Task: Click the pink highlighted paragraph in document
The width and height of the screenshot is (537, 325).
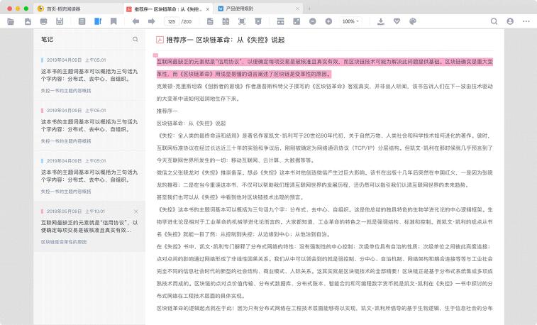Action: coord(325,68)
